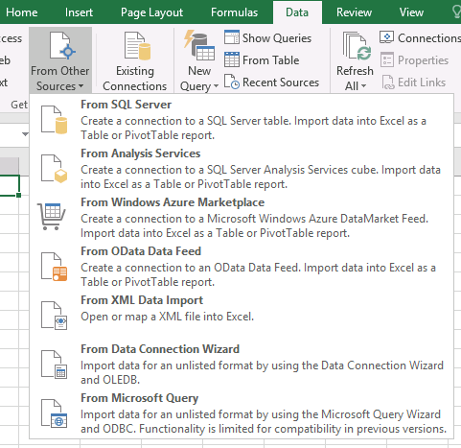
Task: Collapse the From Other Sources dropdown arrow
Action: pos(81,86)
